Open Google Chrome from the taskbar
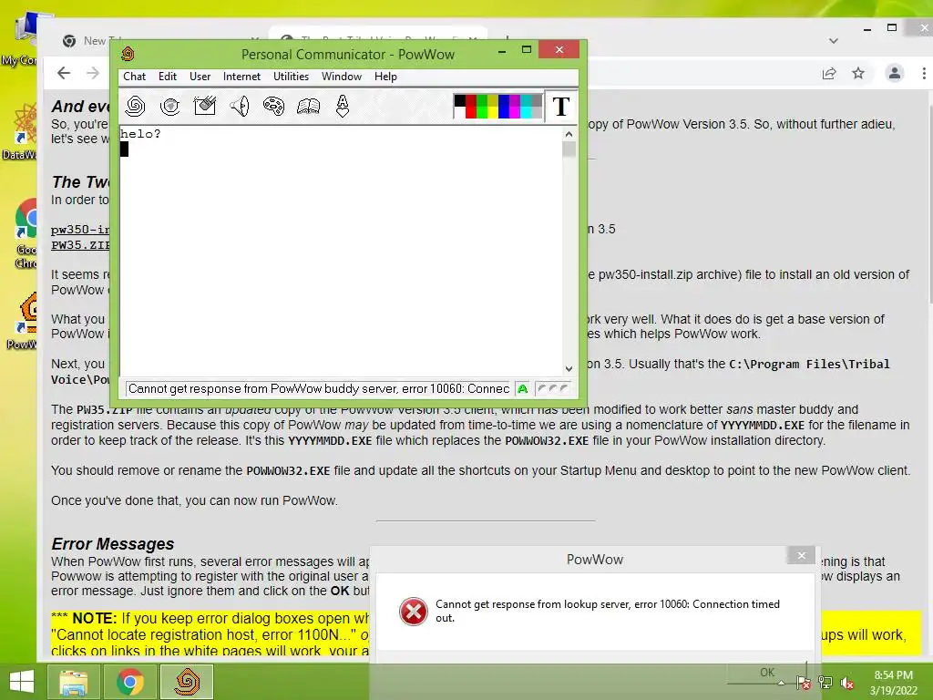The height and width of the screenshot is (700, 933). pos(130,682)
